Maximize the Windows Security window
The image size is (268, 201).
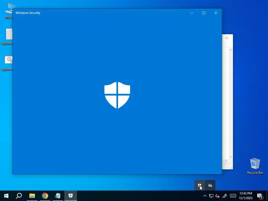204,13
